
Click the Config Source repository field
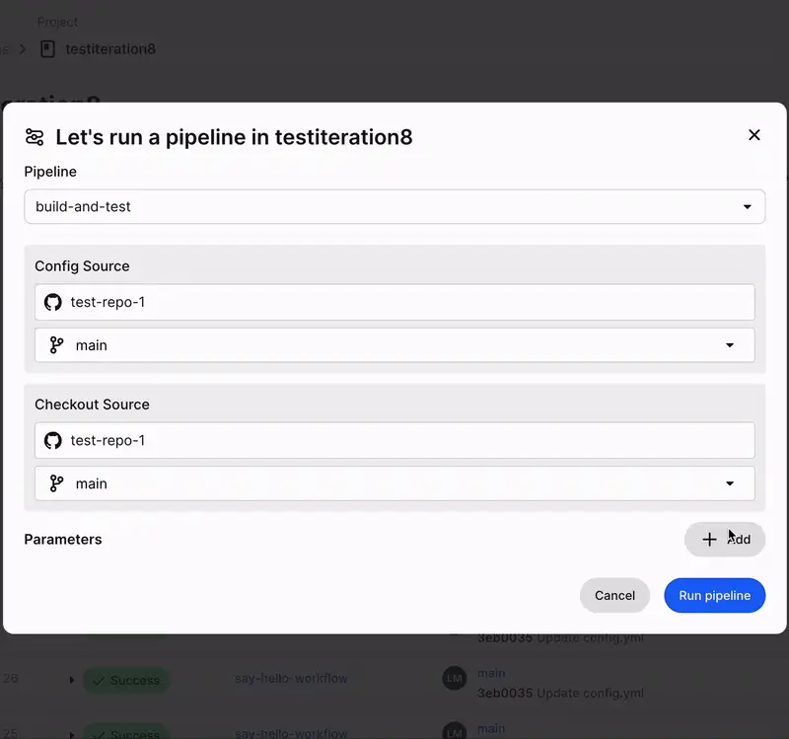tap(394, 302)
